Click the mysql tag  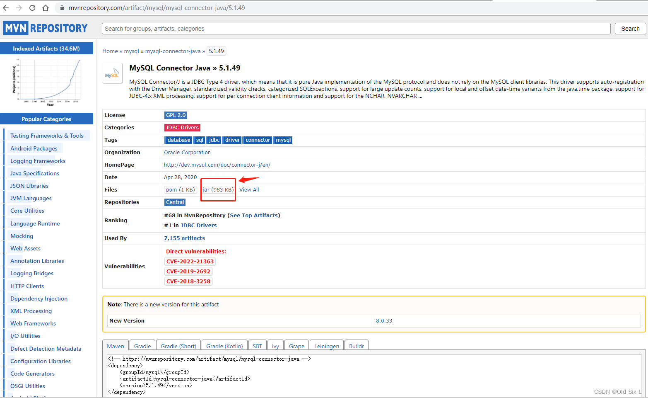[283, 140]
